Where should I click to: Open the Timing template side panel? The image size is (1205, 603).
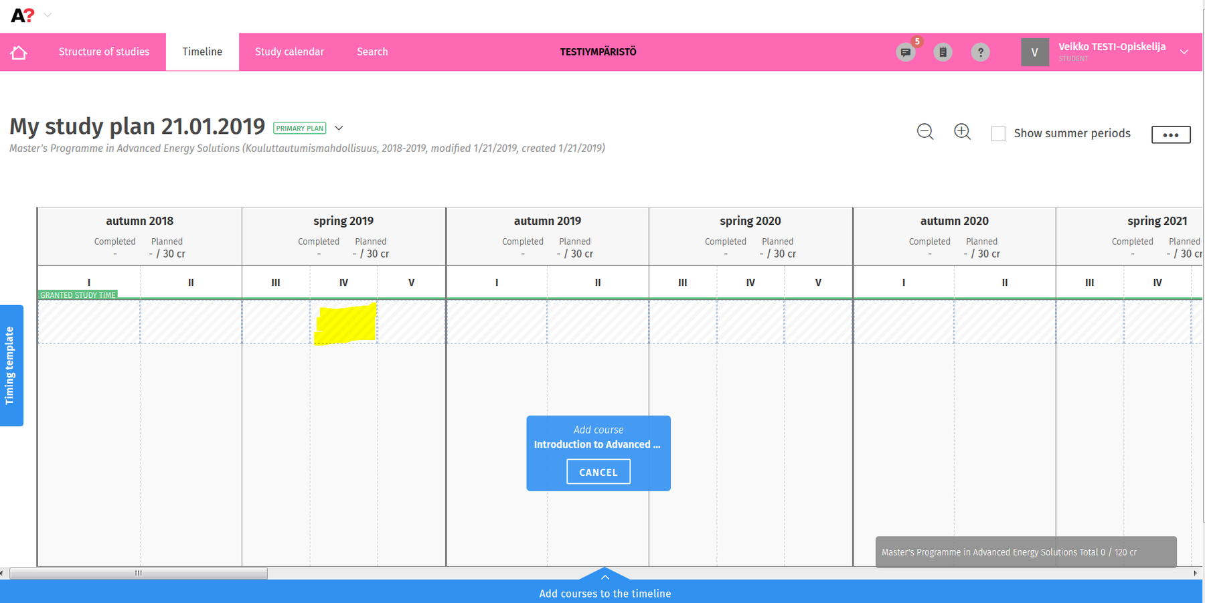[x=11, y=365]
